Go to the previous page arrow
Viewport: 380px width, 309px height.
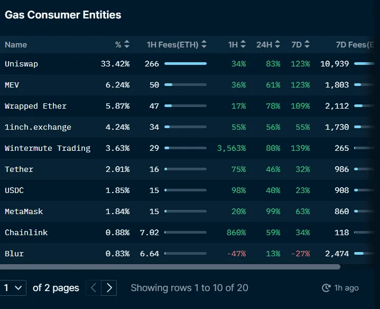94,288
